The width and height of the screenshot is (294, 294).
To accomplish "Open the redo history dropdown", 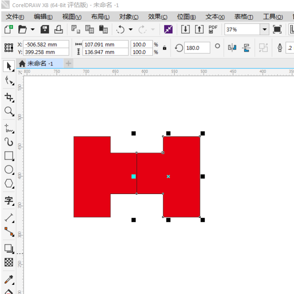I will coord(153,29).
